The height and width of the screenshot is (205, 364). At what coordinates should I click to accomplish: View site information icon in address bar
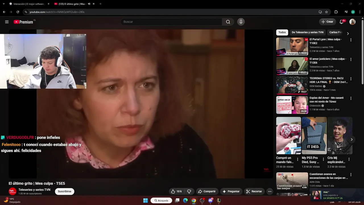point(26,12)
